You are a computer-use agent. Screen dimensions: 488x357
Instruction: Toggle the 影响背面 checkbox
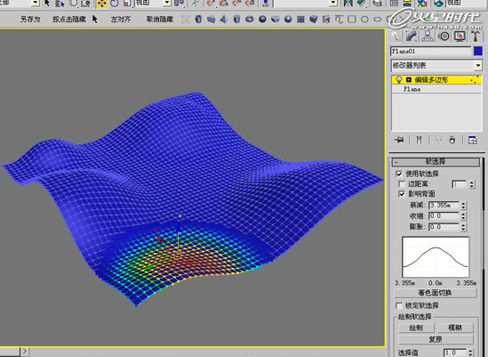coord(402,194)
